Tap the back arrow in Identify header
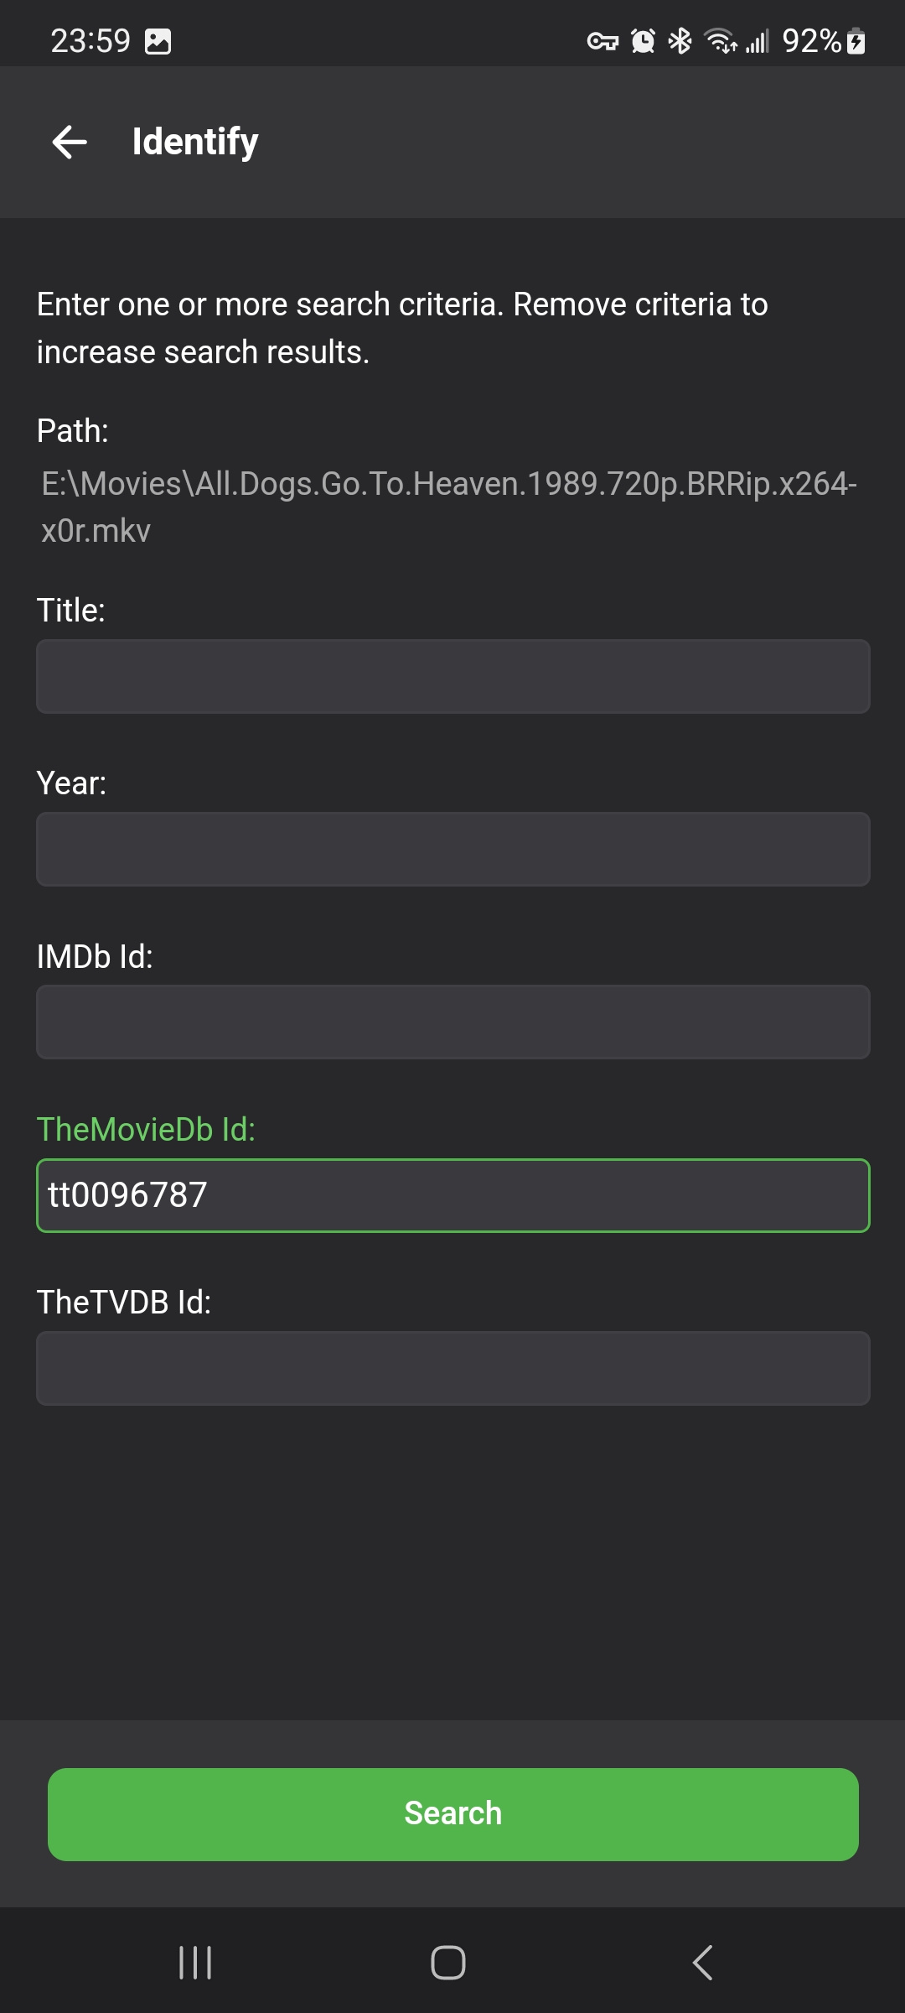This screenshot has height=2013, width=905. point(70,142)
